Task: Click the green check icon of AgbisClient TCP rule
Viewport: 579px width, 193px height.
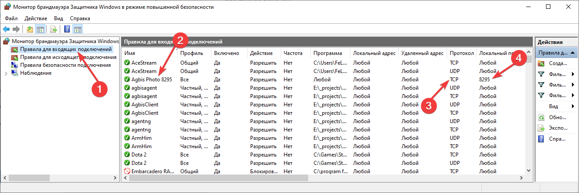Action: [127, 113]
